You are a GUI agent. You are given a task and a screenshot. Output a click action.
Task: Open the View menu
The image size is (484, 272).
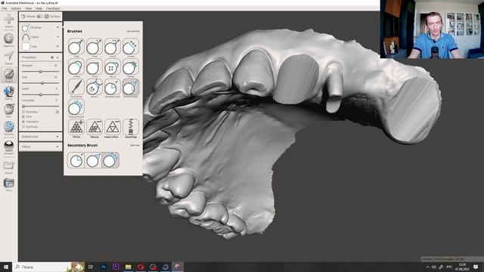pos(29,8)
